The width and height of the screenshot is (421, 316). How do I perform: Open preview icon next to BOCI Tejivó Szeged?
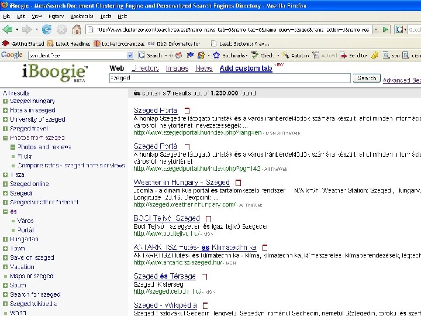point(208,218)
